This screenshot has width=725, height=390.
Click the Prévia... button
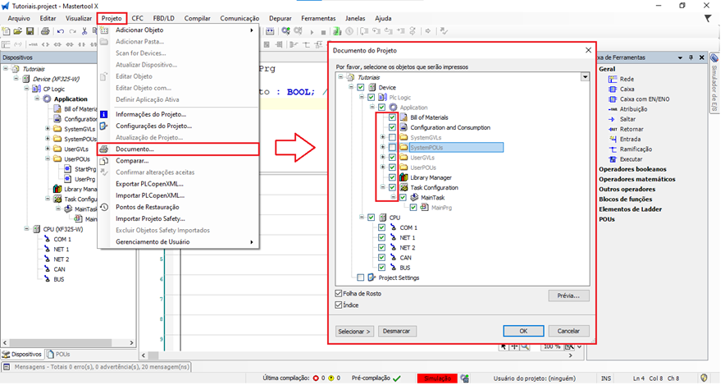(568, 296)
